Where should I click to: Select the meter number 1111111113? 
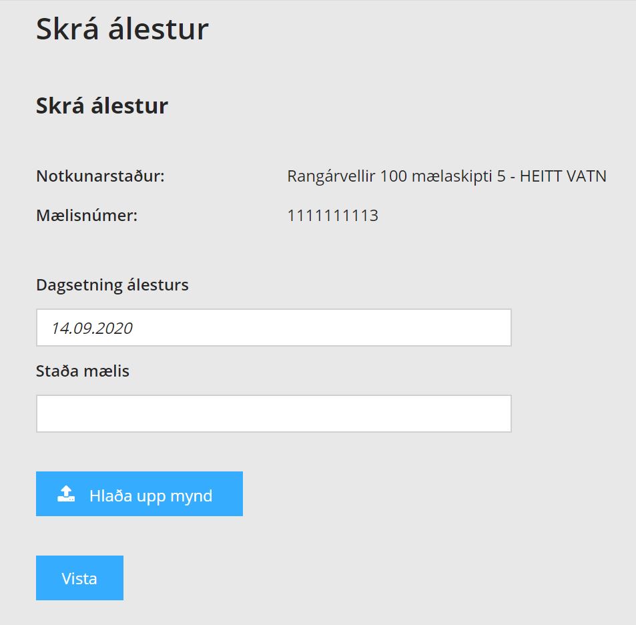(332, 216)
